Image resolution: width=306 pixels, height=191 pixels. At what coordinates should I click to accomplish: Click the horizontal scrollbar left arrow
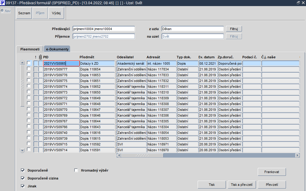click(x=119, y=155)
